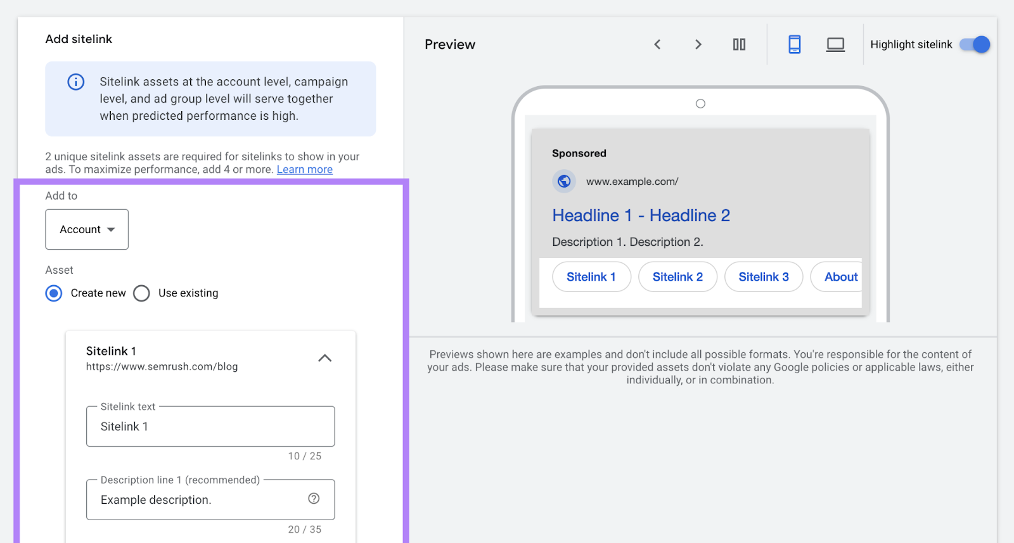Pause the preview rotation

pos(739,44)
